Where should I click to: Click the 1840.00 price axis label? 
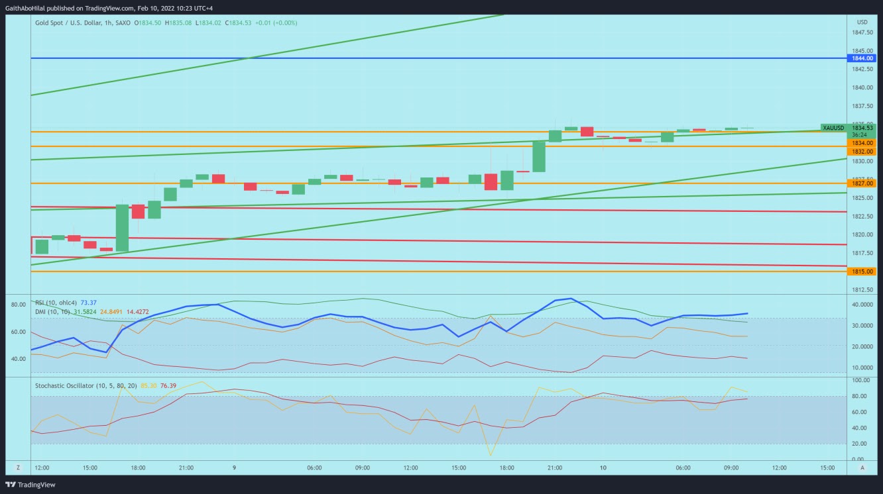861,87
